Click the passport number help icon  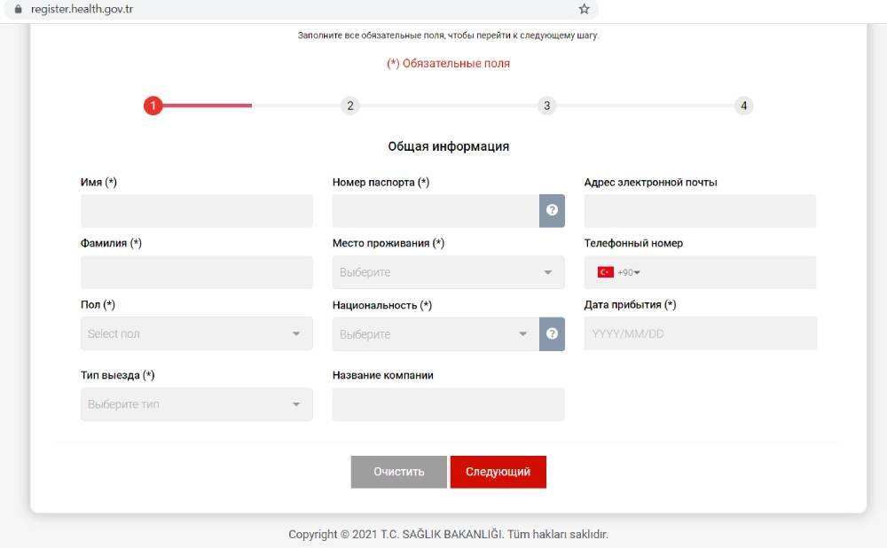coord(552,211)
